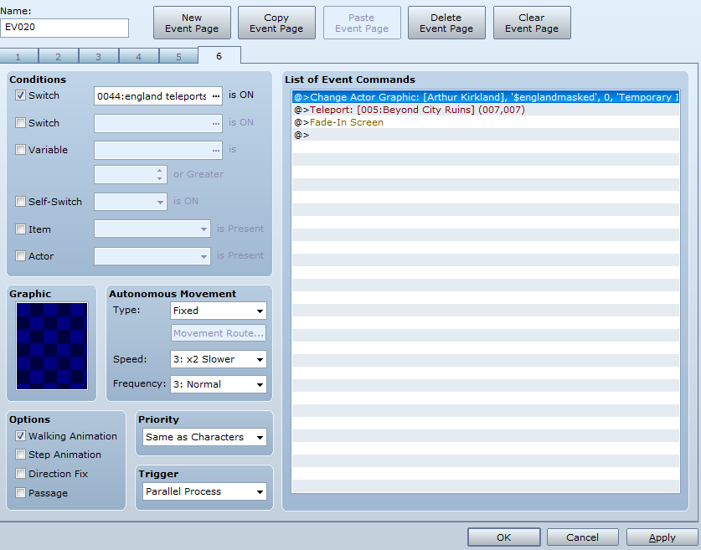Open the Trigger dropdown set to Parallel Process
701x550 pixels.
click(204, 491)
